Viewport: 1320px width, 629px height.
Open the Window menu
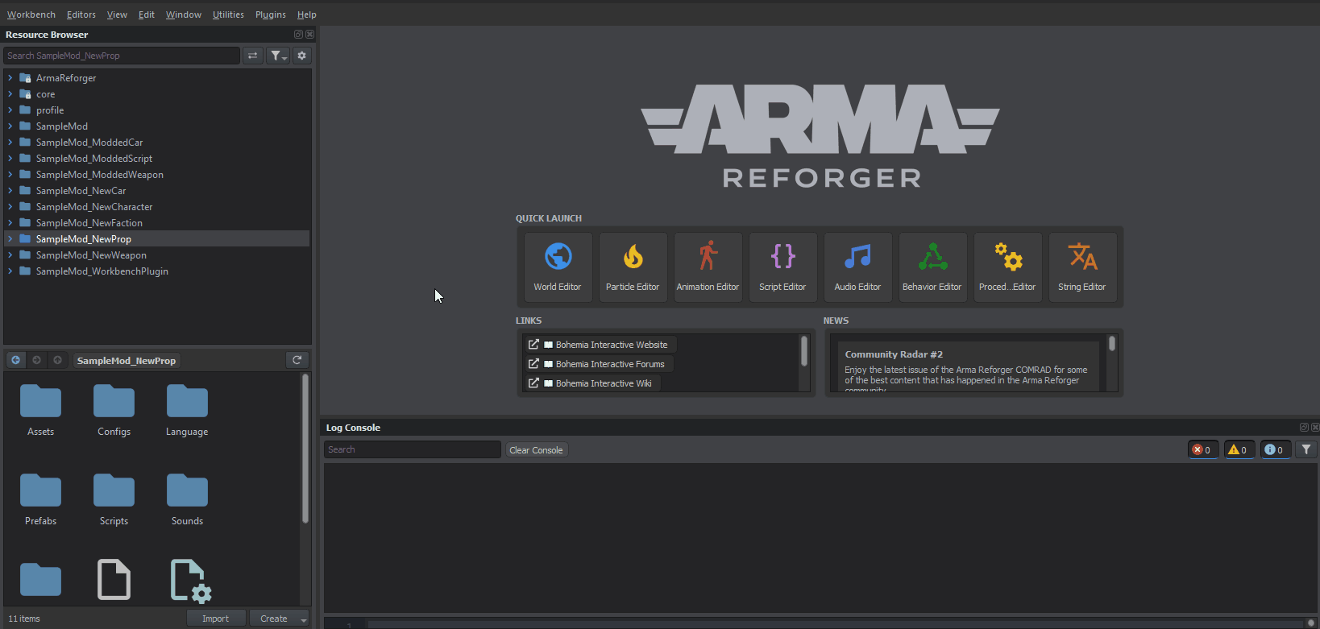click(x=184, y=14)
